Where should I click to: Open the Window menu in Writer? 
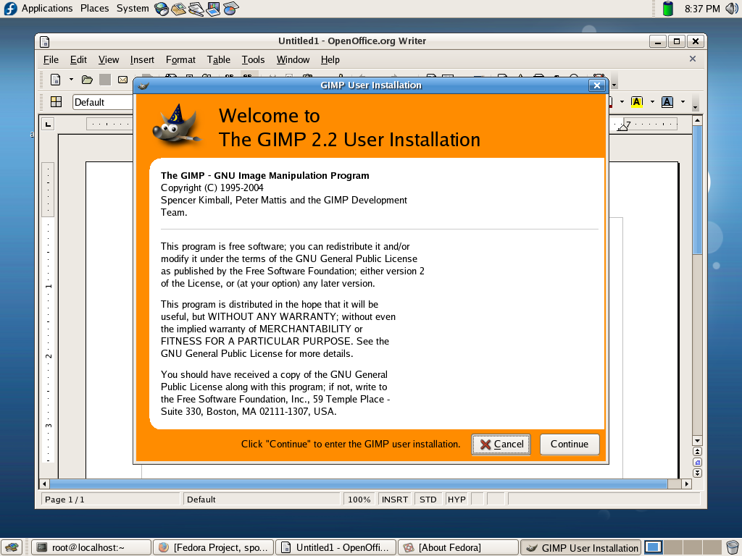click(293, 59)
